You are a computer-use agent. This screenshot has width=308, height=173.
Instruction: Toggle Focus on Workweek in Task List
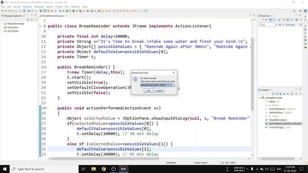[279, 20]
